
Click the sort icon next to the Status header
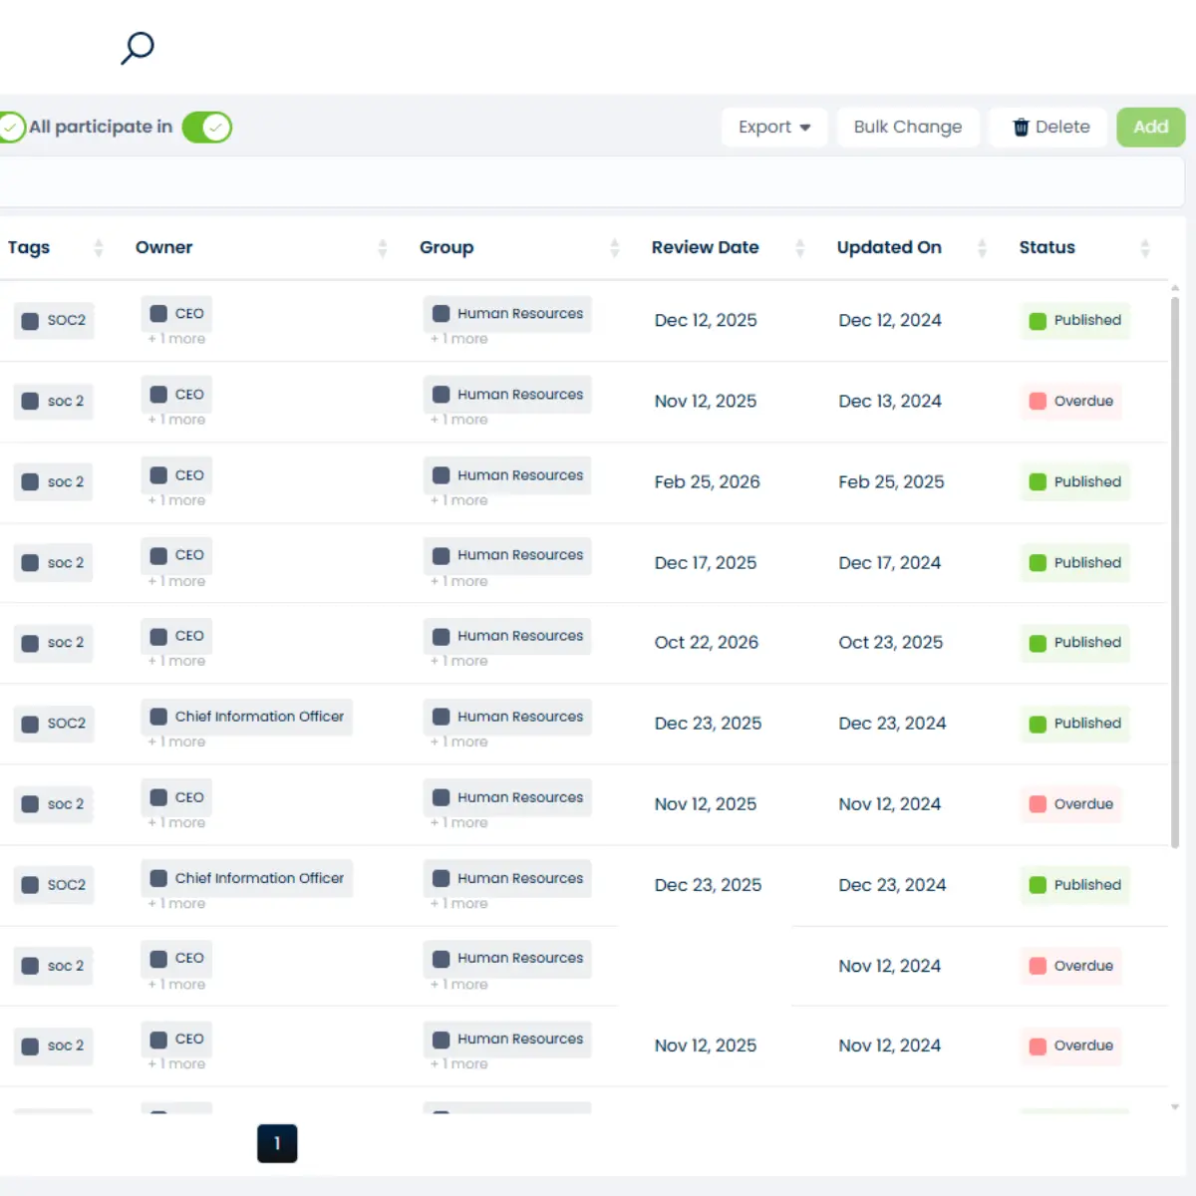pos(1144,248)
